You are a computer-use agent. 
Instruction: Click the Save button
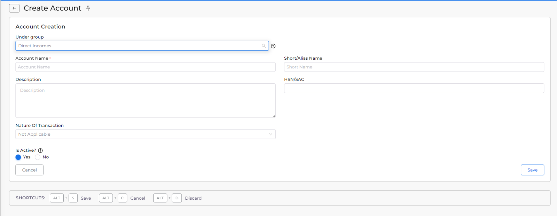[x=532, y=170]
